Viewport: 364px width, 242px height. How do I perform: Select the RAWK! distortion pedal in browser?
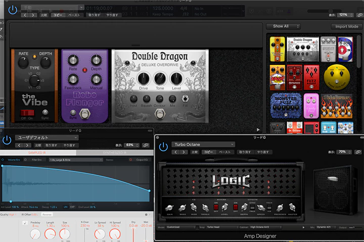coord(277,77)
